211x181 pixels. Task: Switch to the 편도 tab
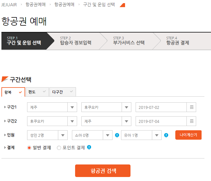click(37, 92)
